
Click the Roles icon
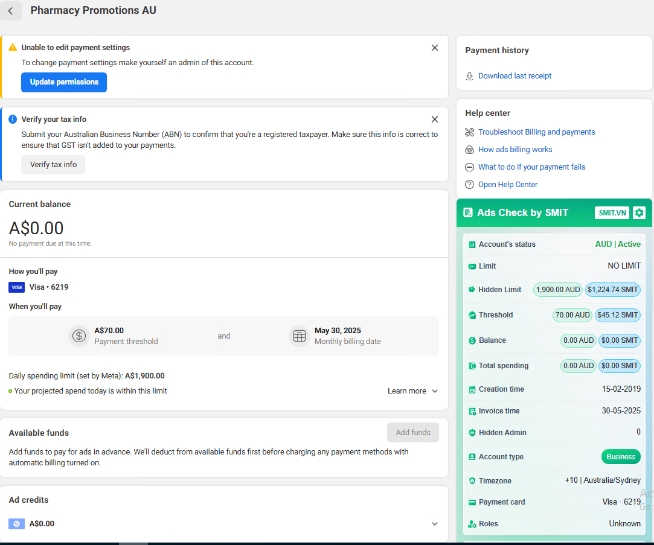(472, 524)
